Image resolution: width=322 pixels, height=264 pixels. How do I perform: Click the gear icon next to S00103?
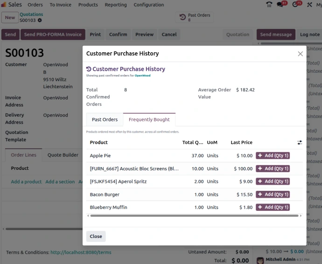click(x=40, y=21)
